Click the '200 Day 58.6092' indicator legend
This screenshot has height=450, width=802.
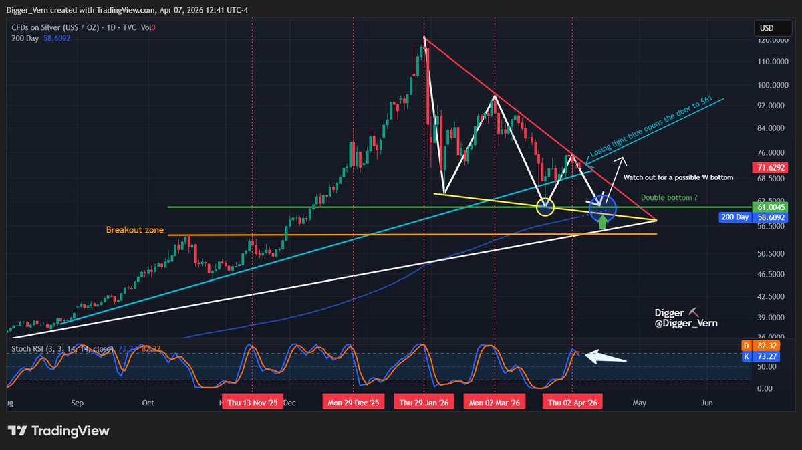coord(41,39)
